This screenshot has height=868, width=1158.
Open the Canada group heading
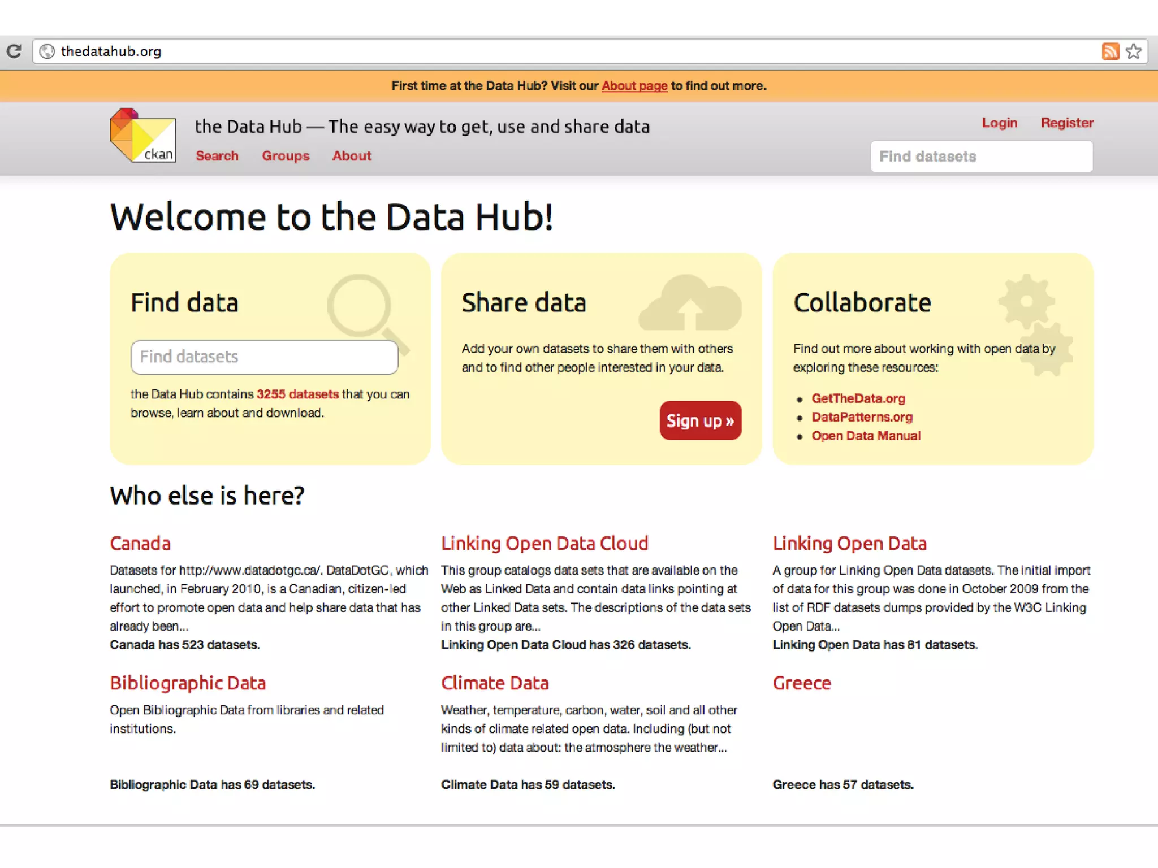140,543
